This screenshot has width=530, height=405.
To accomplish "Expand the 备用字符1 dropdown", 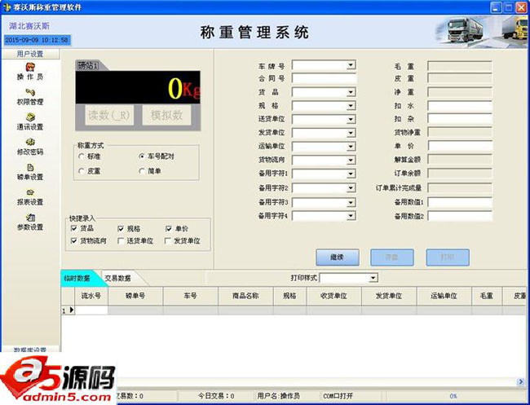I will click(351, 174).
